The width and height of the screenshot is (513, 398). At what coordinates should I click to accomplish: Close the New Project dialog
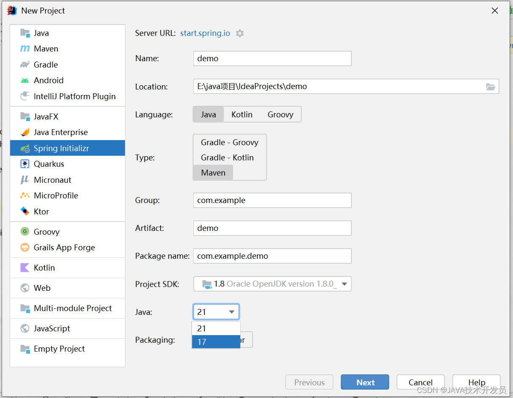pos(495,11)
